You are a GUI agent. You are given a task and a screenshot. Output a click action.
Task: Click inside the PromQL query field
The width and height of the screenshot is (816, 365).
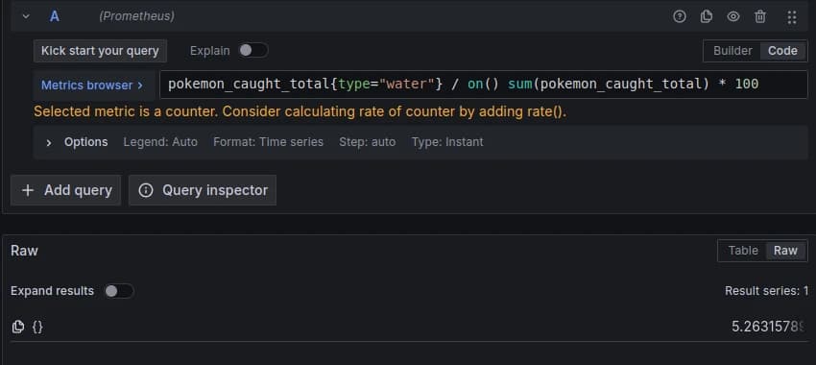[484, 85]
